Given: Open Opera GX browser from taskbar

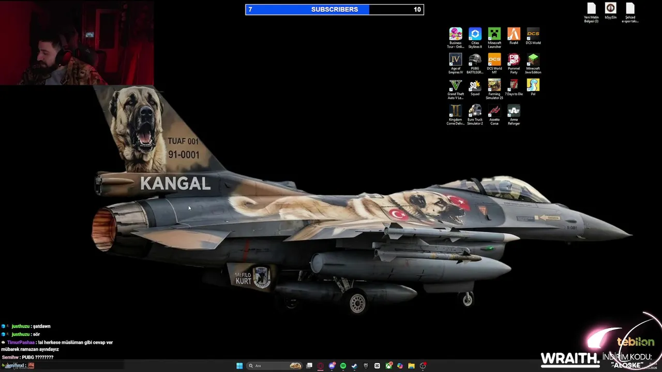Looking at the screenshot, I should click(x=321, y=366).
